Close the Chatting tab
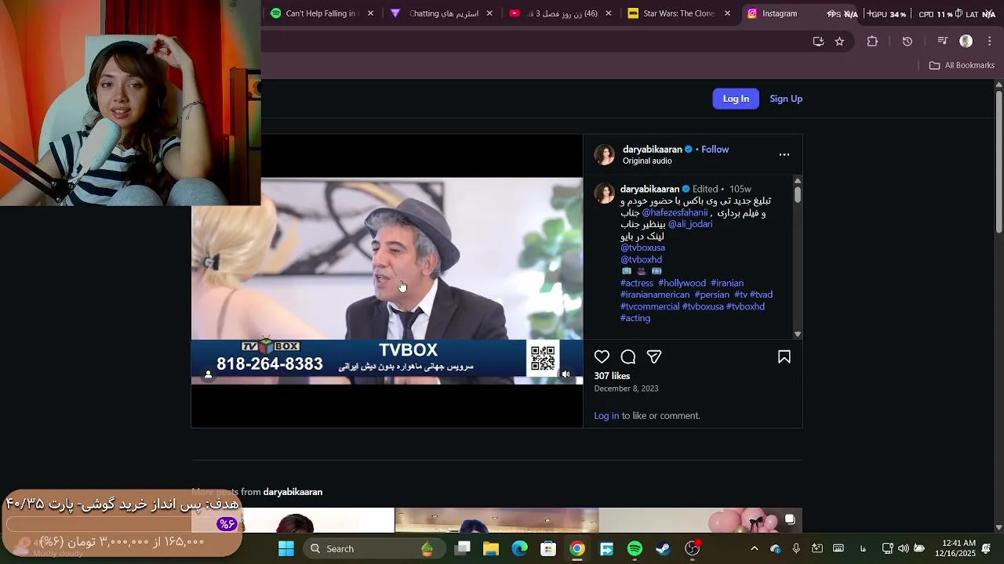Image resolution: width=1004 pixels, height=564 pixels. [489, 13]
